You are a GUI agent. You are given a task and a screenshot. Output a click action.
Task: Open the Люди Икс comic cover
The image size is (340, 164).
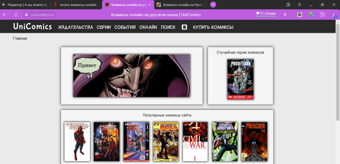click(136, 142)
